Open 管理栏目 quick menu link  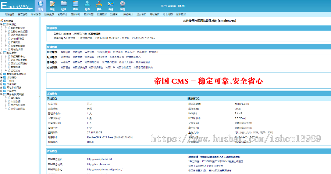pyautogui.click(x=65, y=57)
